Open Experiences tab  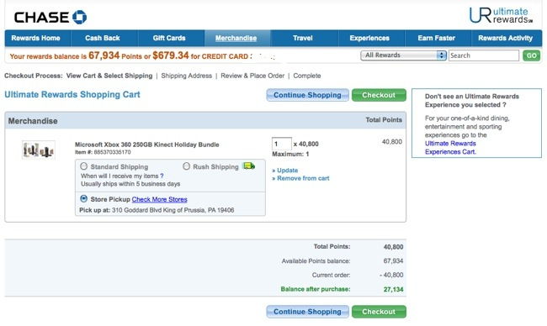pyautogui.click(x=369, y=38)
